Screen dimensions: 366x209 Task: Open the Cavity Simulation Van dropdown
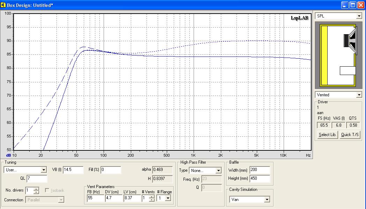pos(267,200)
